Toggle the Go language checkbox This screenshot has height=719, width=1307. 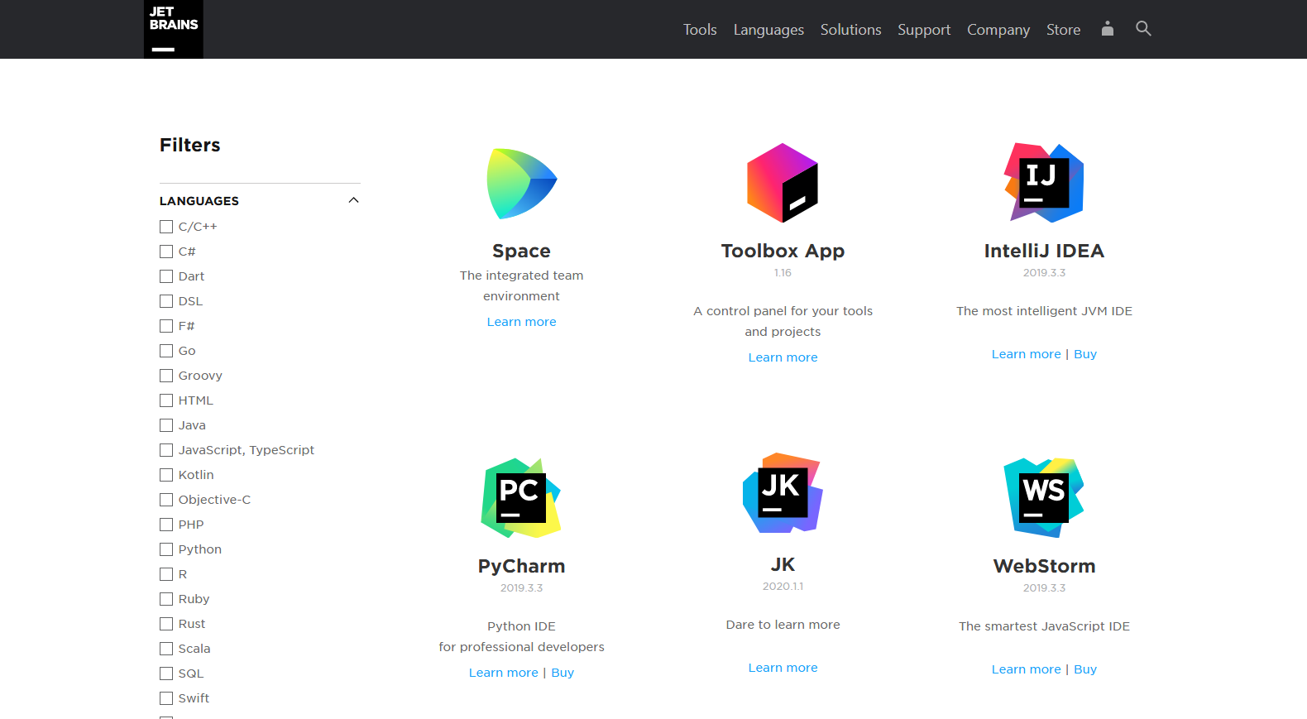pyautogui.click(x=166, y=351)
